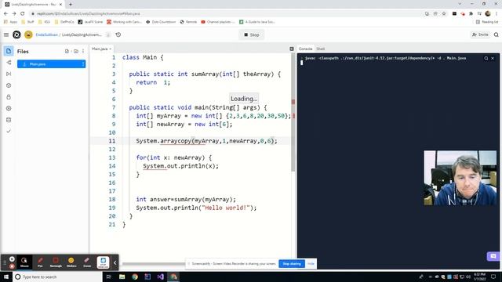Click the Stop run button

pos(252,34)
